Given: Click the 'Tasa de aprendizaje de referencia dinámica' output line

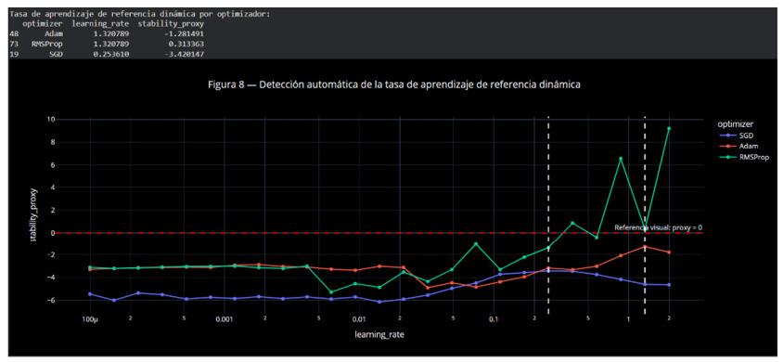Looking at the screenshot, I should coord(140,14).
